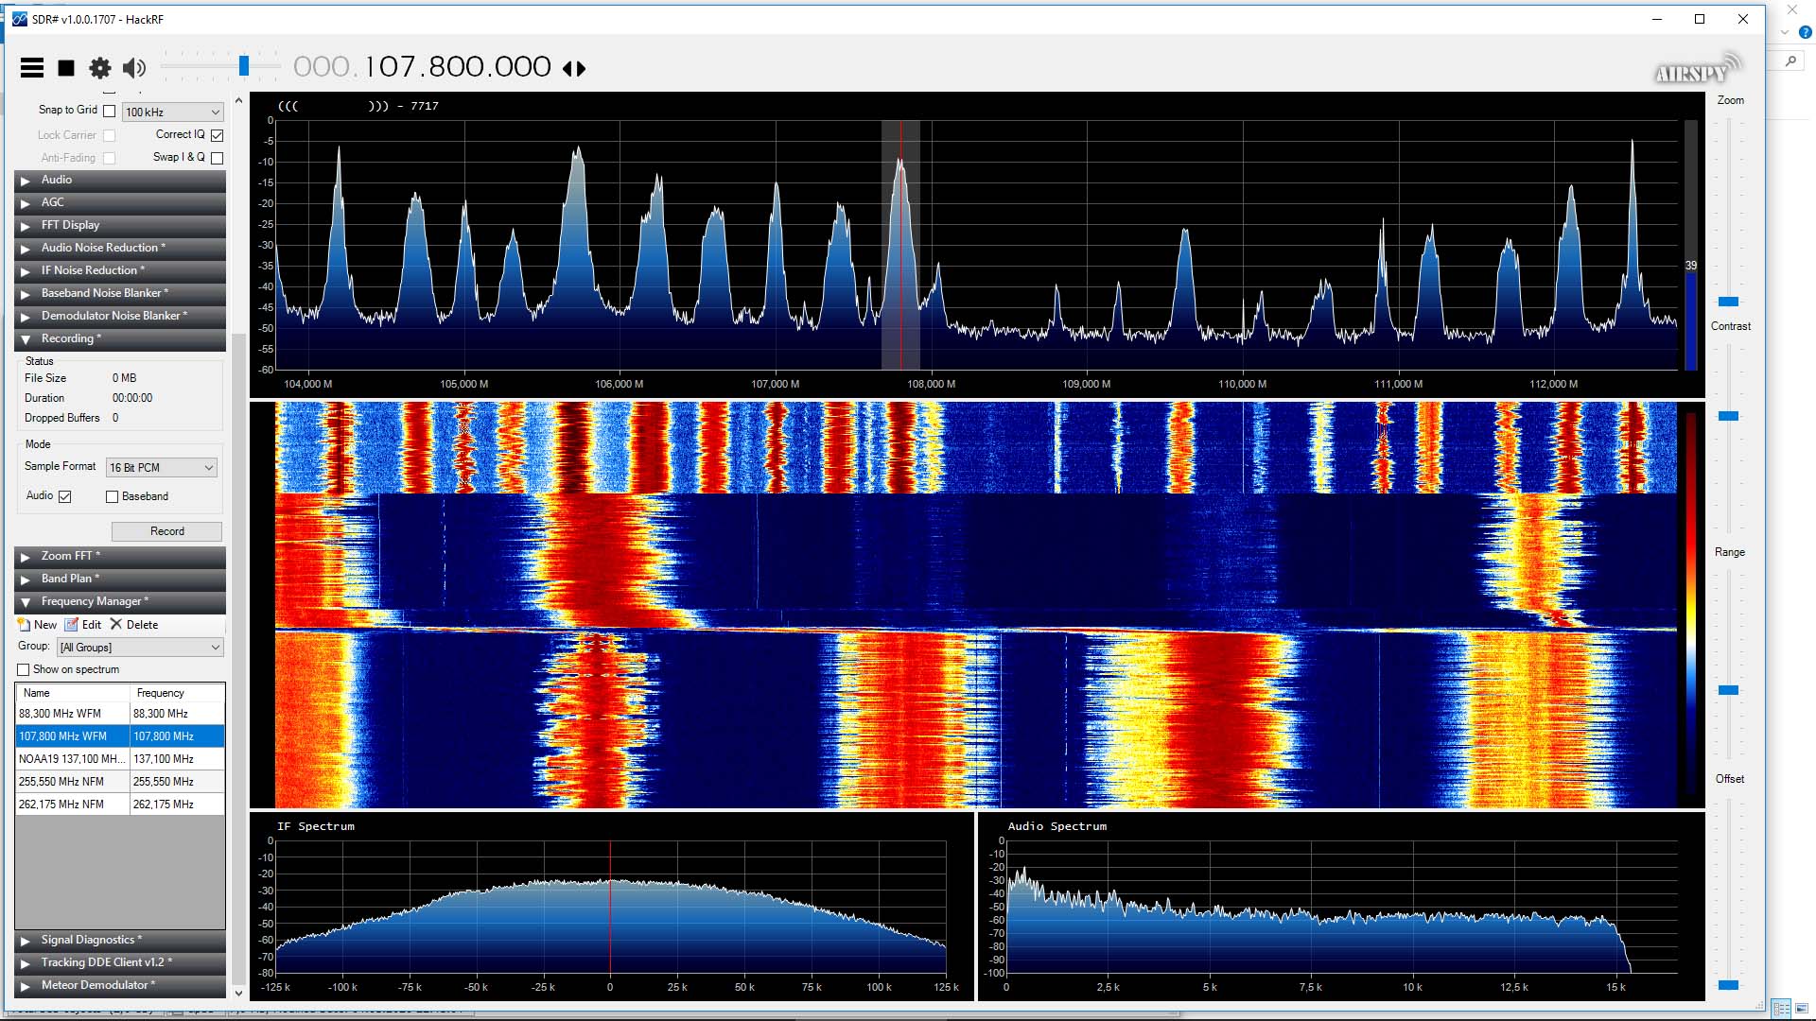Click the New frequency entry icon
The height and width of the screenshot is (1021, 1816).
pyautogui.click(x=25, y=625)
